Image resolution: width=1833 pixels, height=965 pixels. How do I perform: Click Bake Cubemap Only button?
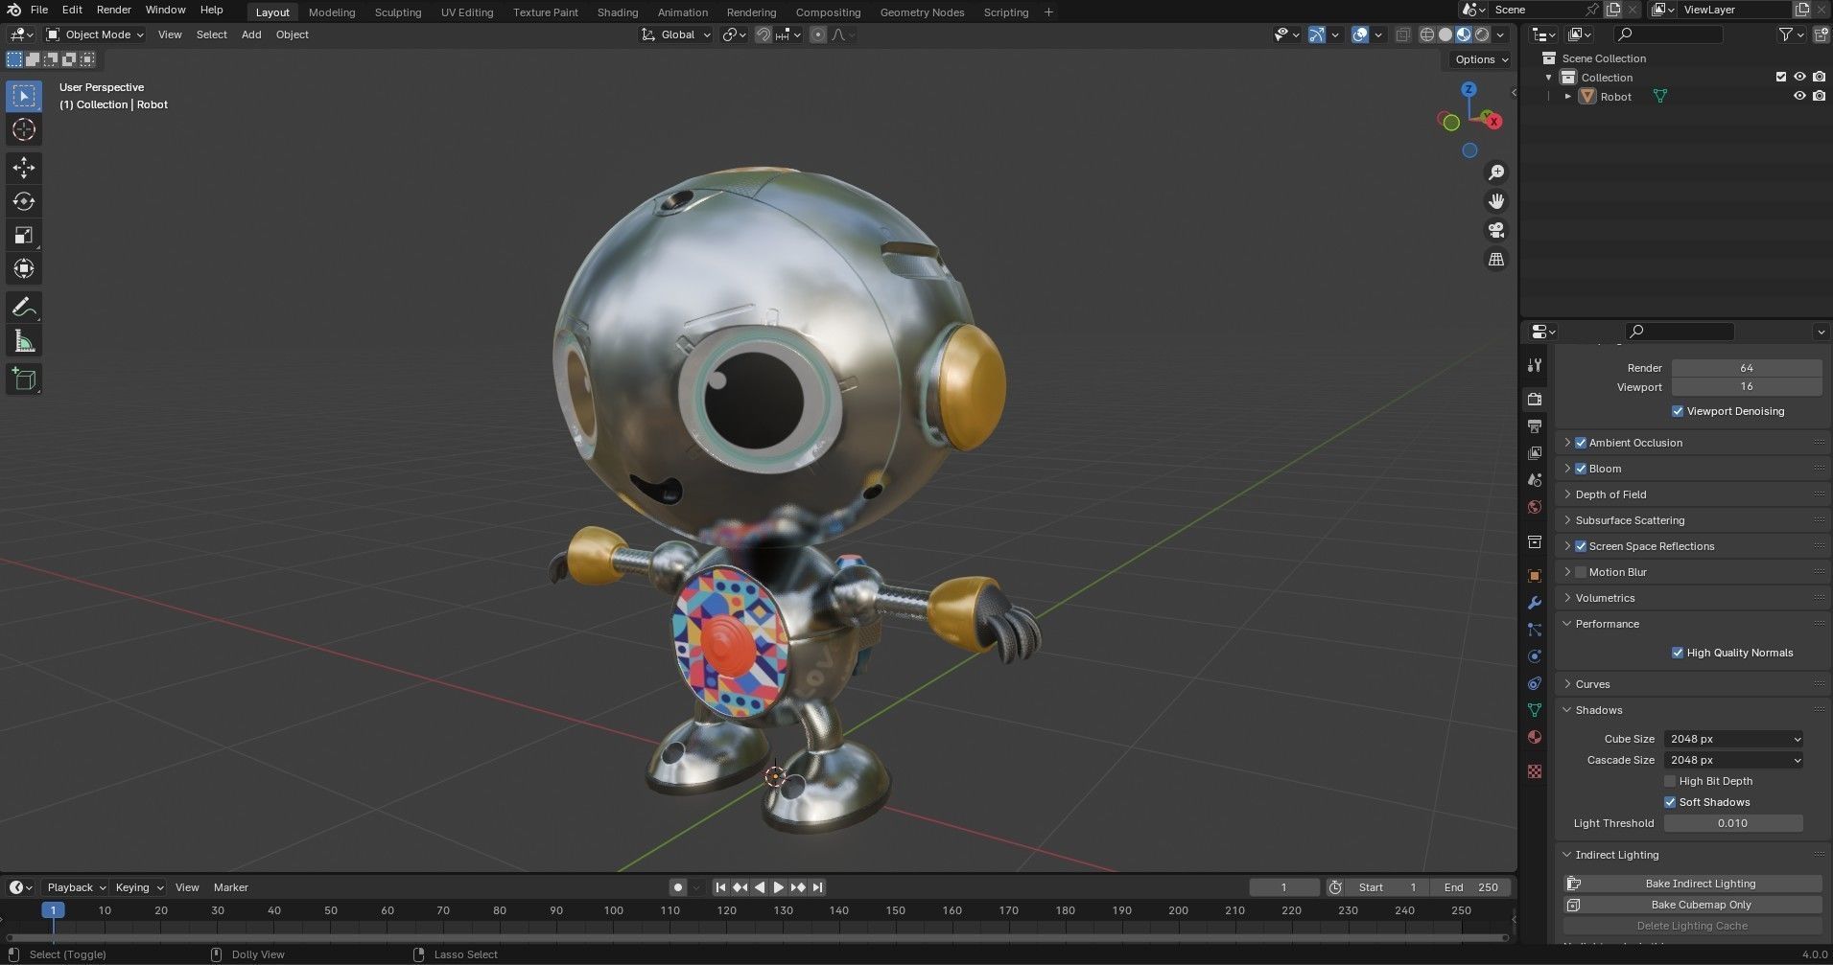pyautogui.click(x=1693, y=905)
